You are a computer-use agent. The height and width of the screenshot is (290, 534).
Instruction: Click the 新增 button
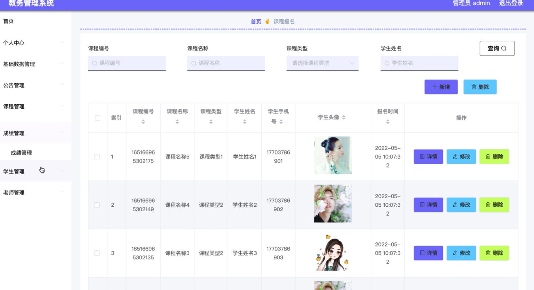441,87
